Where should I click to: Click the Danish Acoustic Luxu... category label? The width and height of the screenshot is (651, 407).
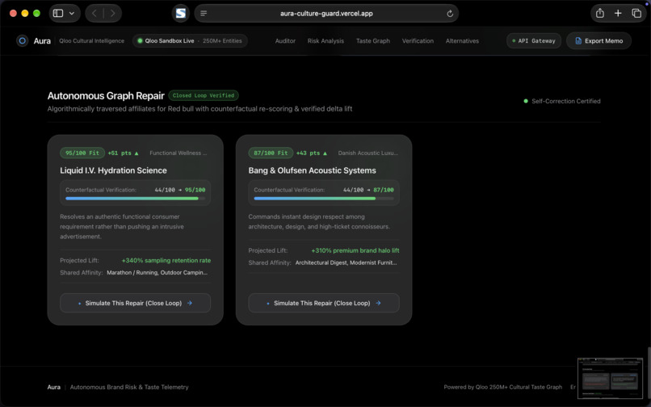click(367, 153)
